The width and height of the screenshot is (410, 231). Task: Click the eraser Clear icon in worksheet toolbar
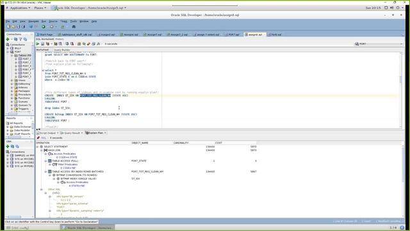click(88, 44)
